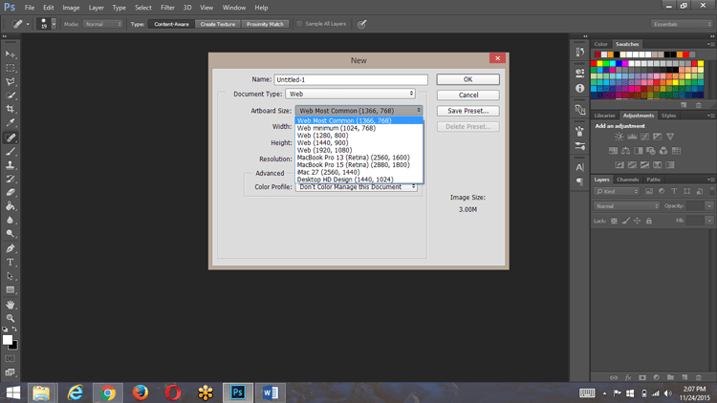
Task: Pick the red swatch in the Swatches panel
Action: (594, 64)
